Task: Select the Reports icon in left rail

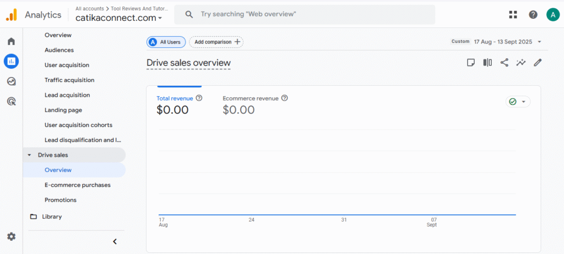Action: coord(11,61)
